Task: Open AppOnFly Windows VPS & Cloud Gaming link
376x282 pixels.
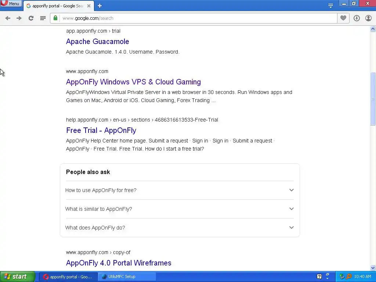Action: pos(133,82)
